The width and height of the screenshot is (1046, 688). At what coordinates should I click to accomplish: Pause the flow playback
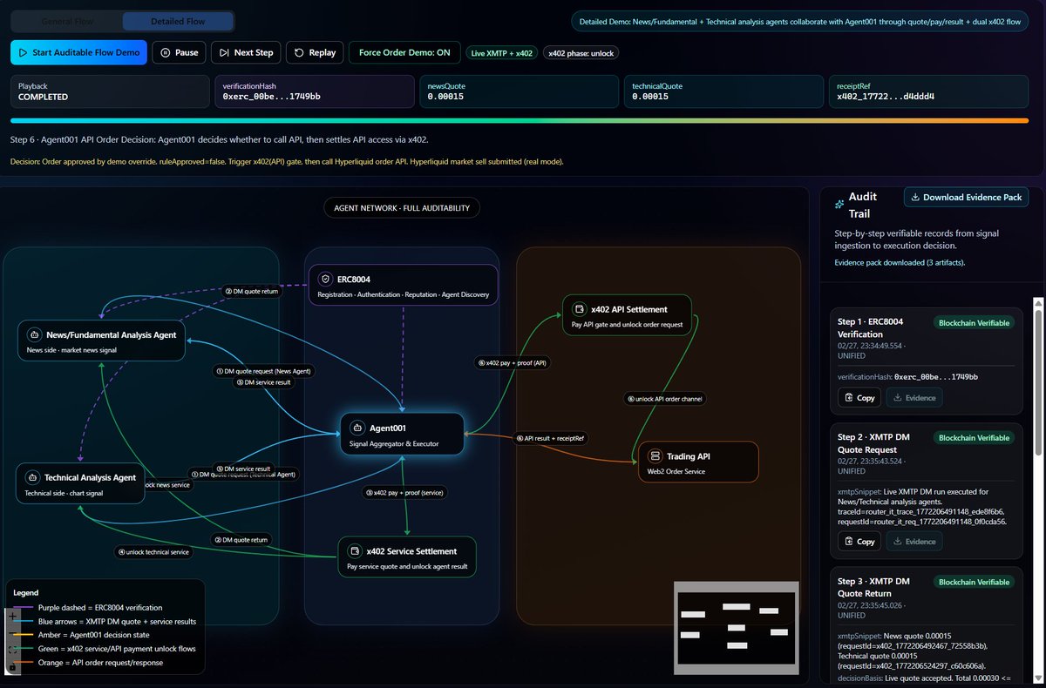[x=179, y=52]
